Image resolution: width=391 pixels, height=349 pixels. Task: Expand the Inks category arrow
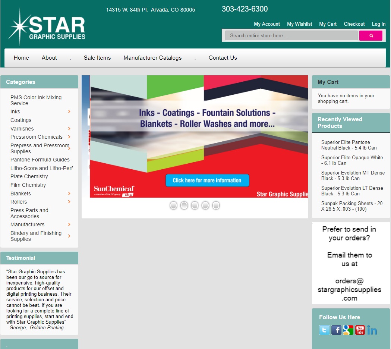69,111
